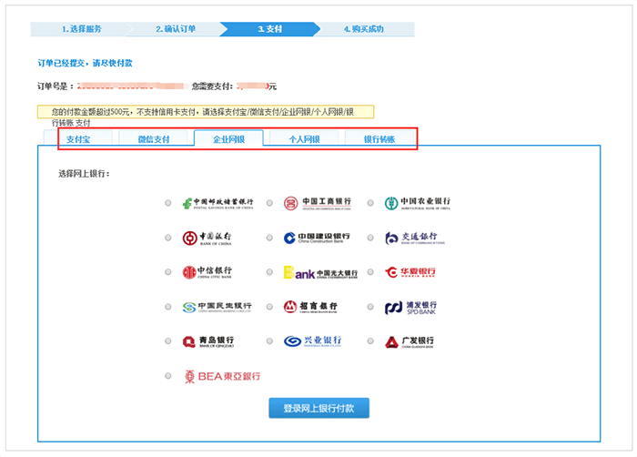Click the ICBC 中国工商银行 logo

pos(318,203)
